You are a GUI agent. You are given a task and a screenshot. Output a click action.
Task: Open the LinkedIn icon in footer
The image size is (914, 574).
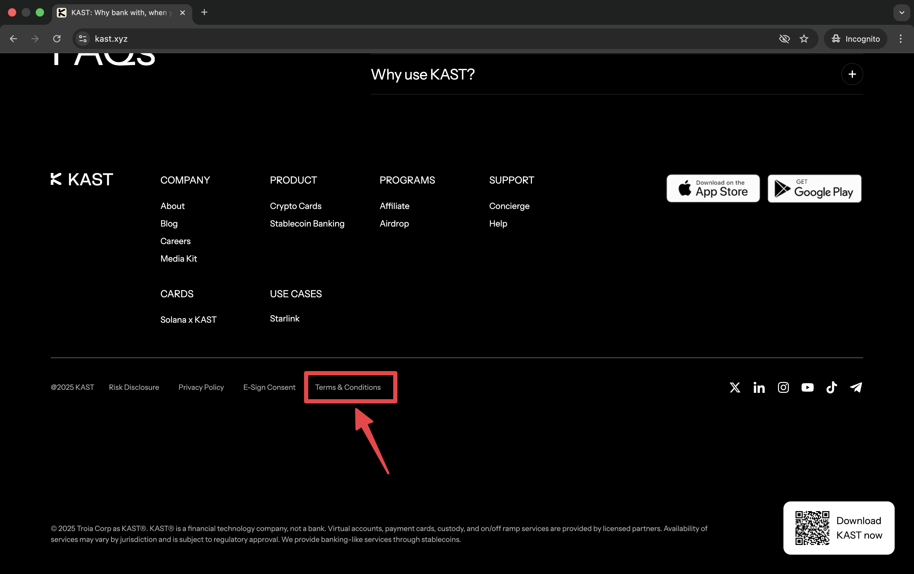(x=759, y=387)
